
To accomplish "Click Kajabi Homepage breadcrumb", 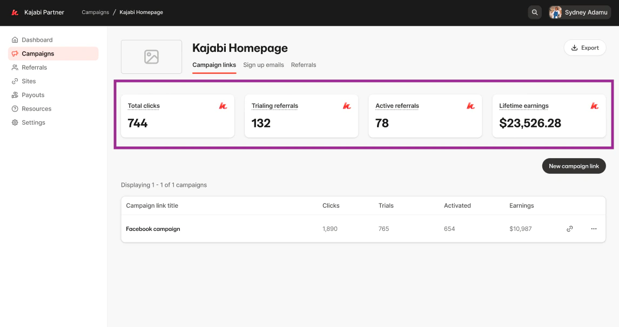I will pyautogui.click(x=142, y=12).
